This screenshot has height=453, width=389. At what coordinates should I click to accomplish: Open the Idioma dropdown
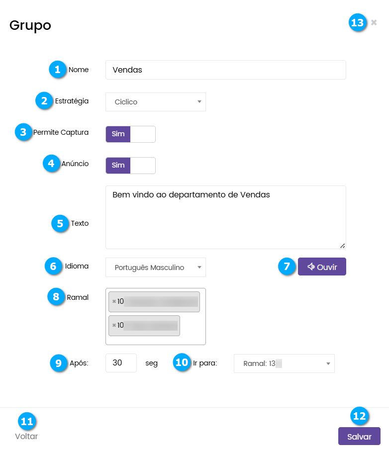pos(155,268)
